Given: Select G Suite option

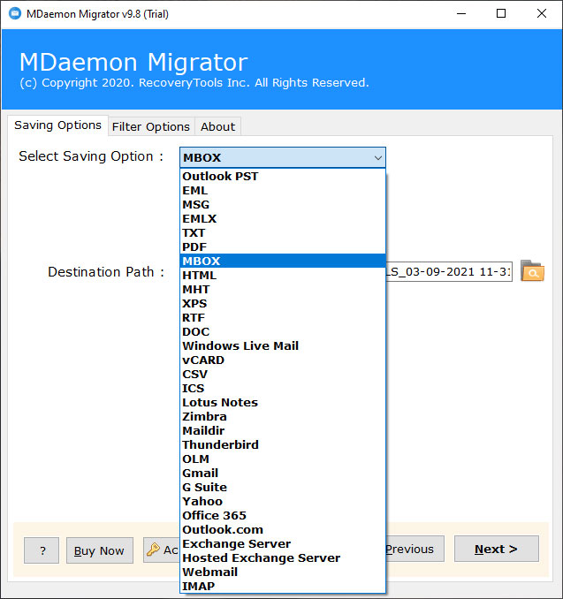Looking at the screenshot, I should point(283,487).
